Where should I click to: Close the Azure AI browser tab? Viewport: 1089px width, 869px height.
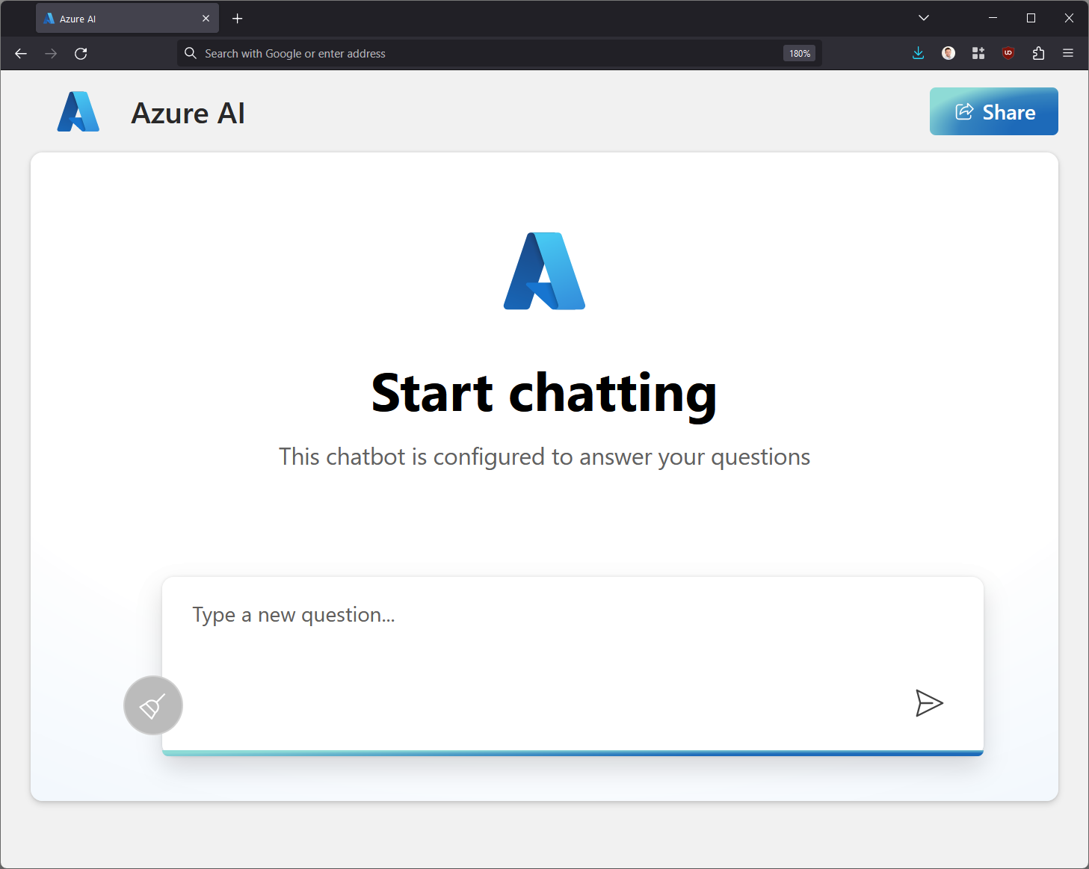point(206,19)
